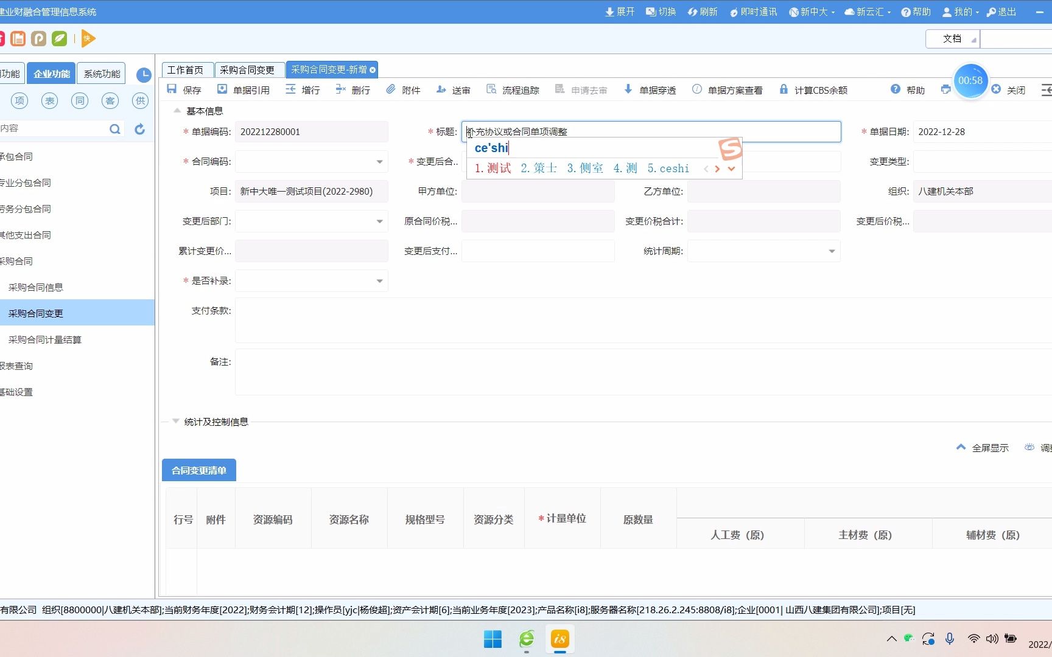Click the 标题 title input field
Screen dimensions: 1052x657
[651, 131]
